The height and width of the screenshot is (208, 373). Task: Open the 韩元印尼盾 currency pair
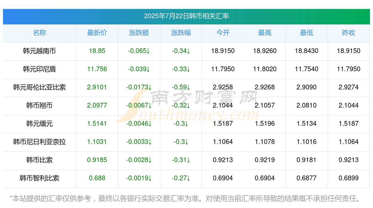click(x=39, y=69)
